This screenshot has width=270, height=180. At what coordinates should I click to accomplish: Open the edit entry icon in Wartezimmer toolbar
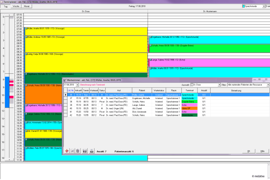(72, 151)
